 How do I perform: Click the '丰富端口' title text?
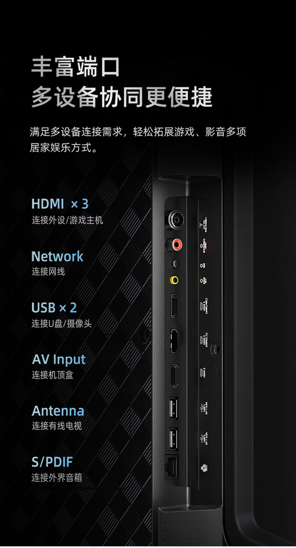[x=75, y=67]
